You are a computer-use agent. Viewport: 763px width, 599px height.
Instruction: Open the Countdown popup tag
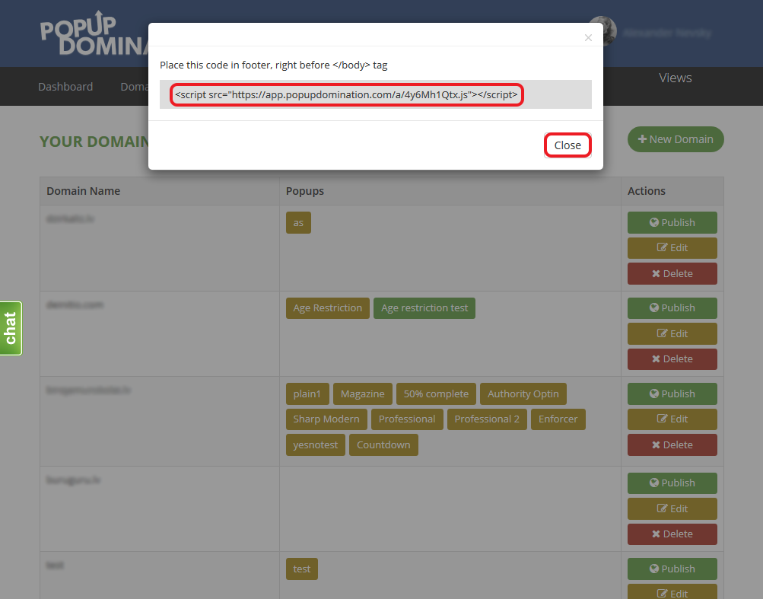[383, 445]
